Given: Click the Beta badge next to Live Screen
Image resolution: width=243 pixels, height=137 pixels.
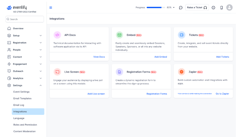Looking at the screenshot, I should pyautogui.click(x=82, y=72).
